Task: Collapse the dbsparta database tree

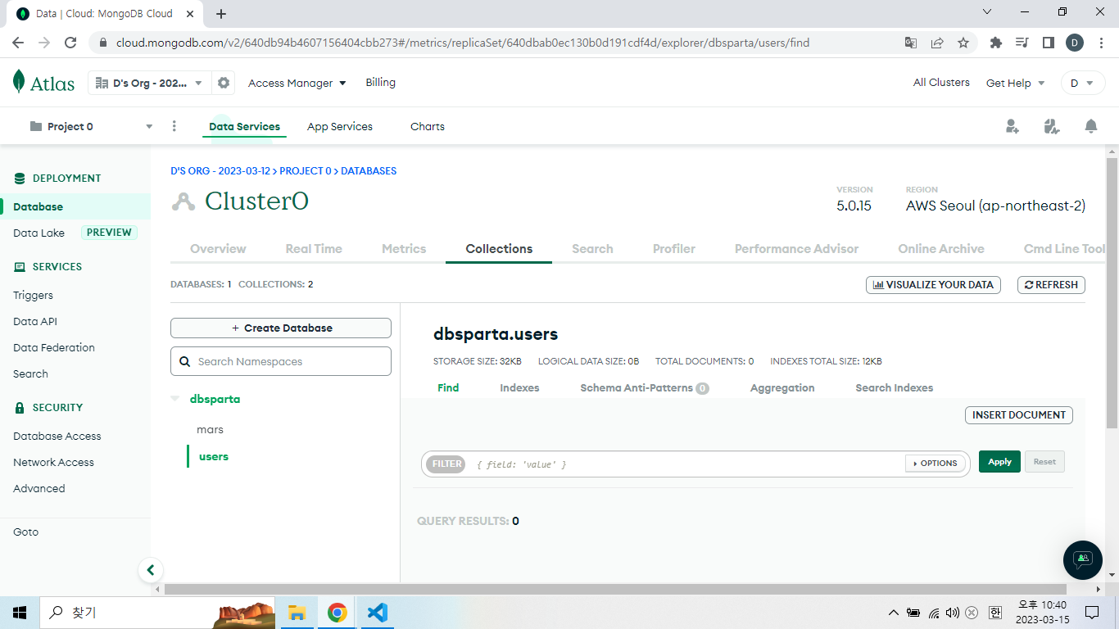Action: tap(174, 399)
